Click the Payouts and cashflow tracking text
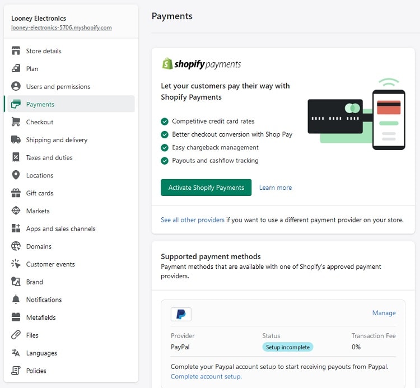This screenshot has width=420, height=388. (x=215, y=160)
